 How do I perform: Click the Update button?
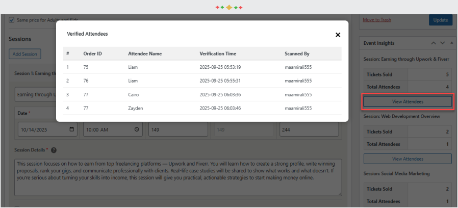coord(441,20)
